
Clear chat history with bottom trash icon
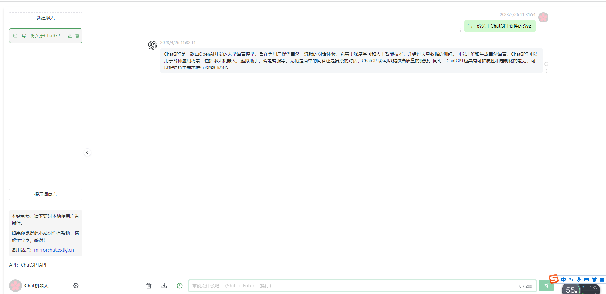point(149,286)
